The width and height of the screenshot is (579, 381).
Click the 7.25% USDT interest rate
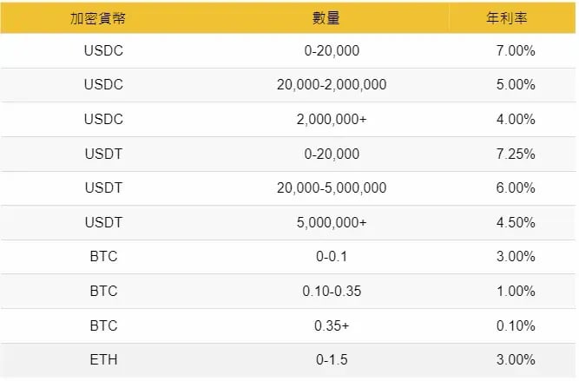[516, 154]
